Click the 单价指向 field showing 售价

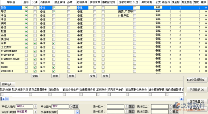(x=60, y=106)
